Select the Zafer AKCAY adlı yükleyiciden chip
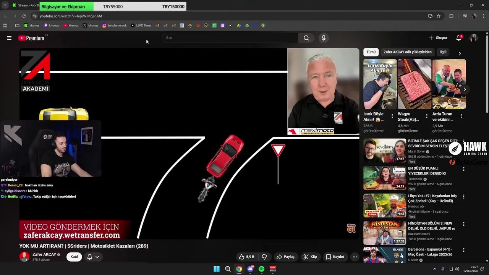This screenshot has height=275, width=489. pyautogui.click(x=408, y=52)
